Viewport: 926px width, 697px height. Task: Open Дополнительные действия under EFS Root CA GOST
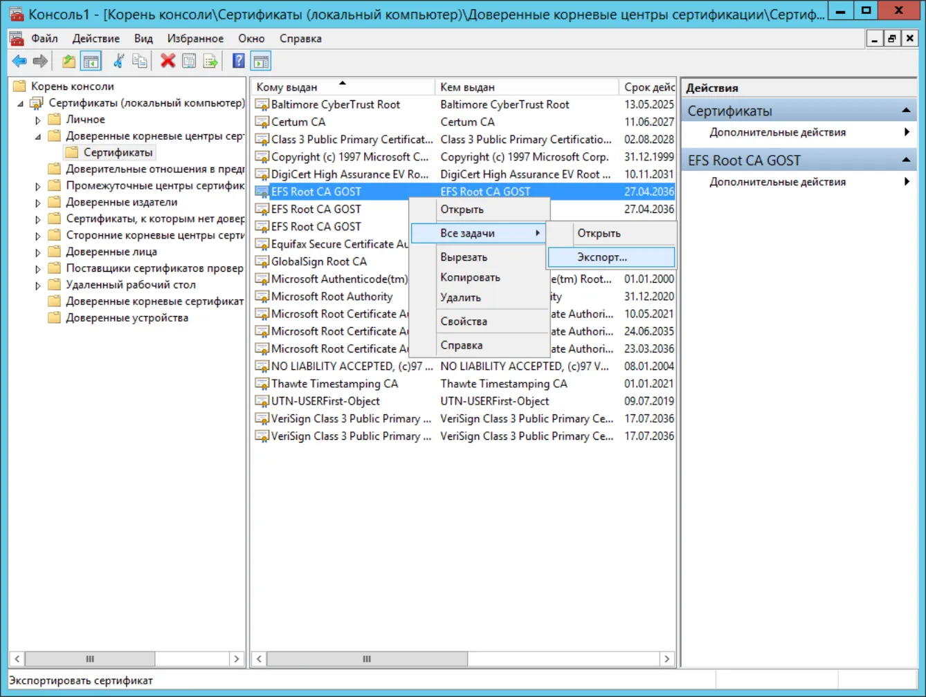pos(799,182)
